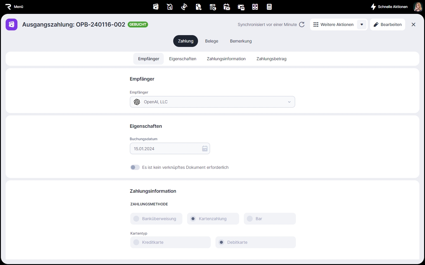Image resolution: width=425 pixels, height=265 pixels.
Task: Click the Weitere Aktionen button
Action: 334,24
